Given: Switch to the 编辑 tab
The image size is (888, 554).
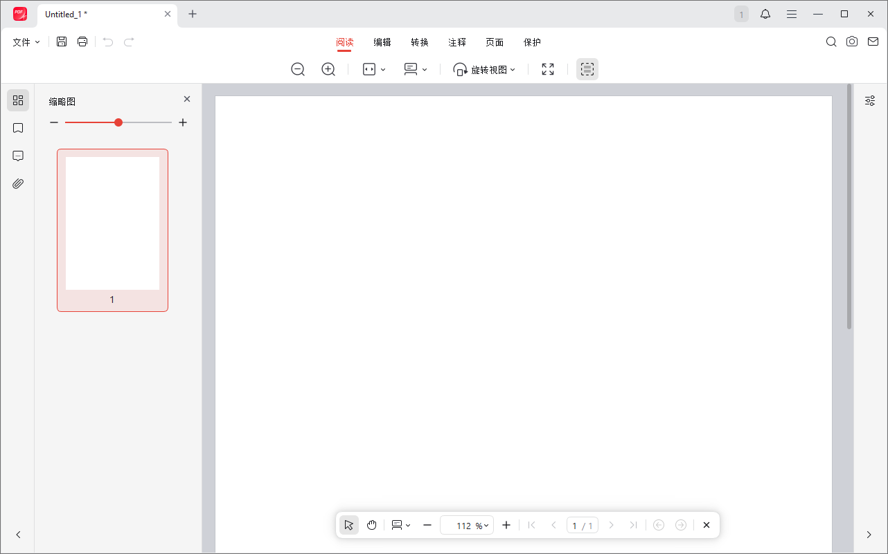Looking at the screenshot, I should pyautogui.click(x=382, y=42).
